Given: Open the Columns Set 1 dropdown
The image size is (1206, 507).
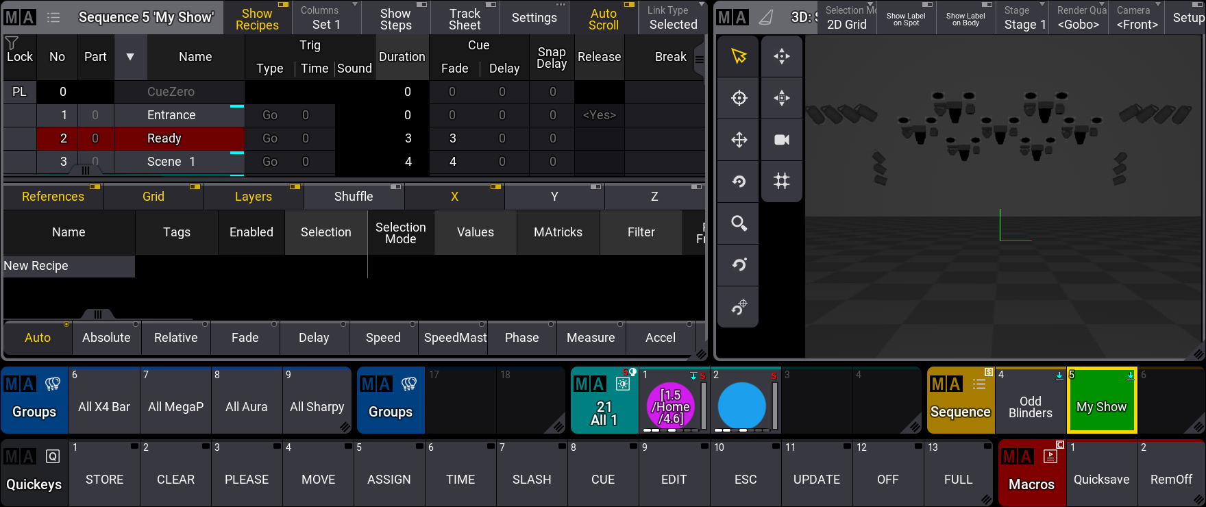Looking at the screenshot, I should 327,18.
